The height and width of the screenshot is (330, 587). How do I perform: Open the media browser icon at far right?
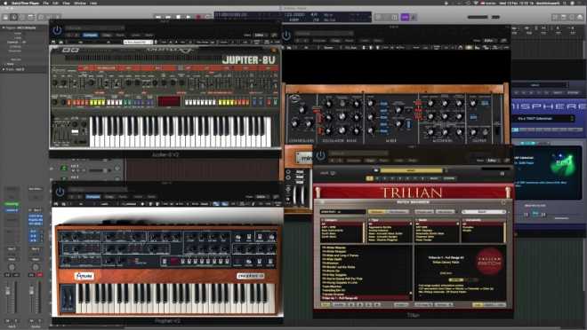tap(581, 17)
